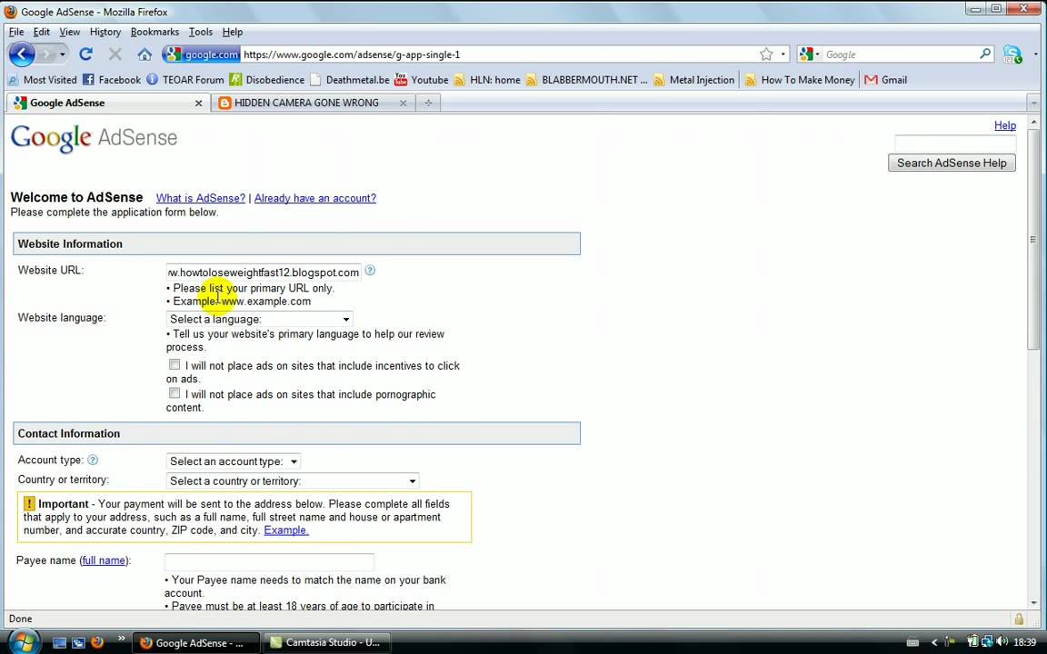This screenshot has height=654, width=1047.
Task: Click into the Website URL field
Action: [263, 272]
